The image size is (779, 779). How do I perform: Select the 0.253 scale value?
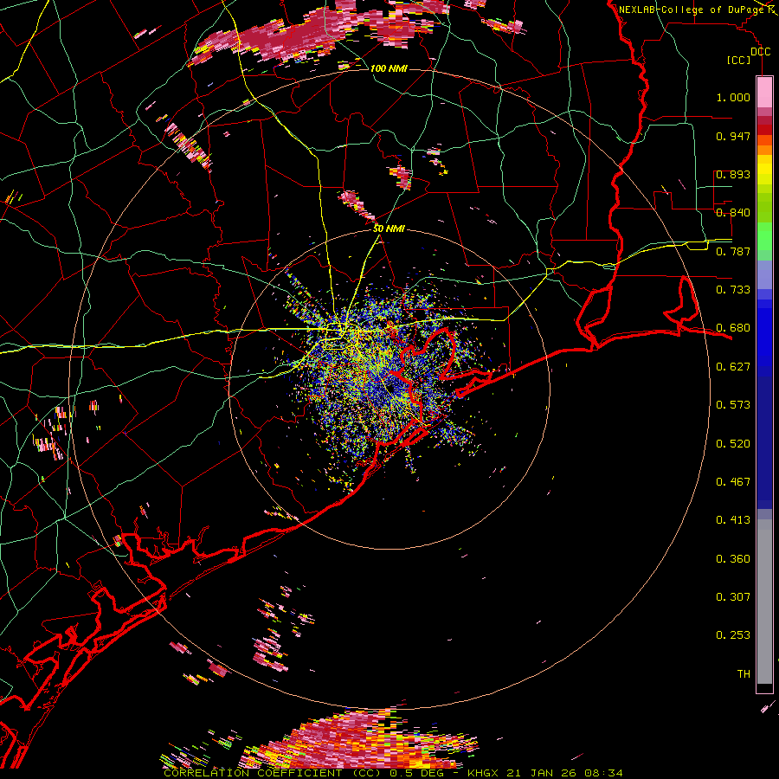[x=733, y=635]
